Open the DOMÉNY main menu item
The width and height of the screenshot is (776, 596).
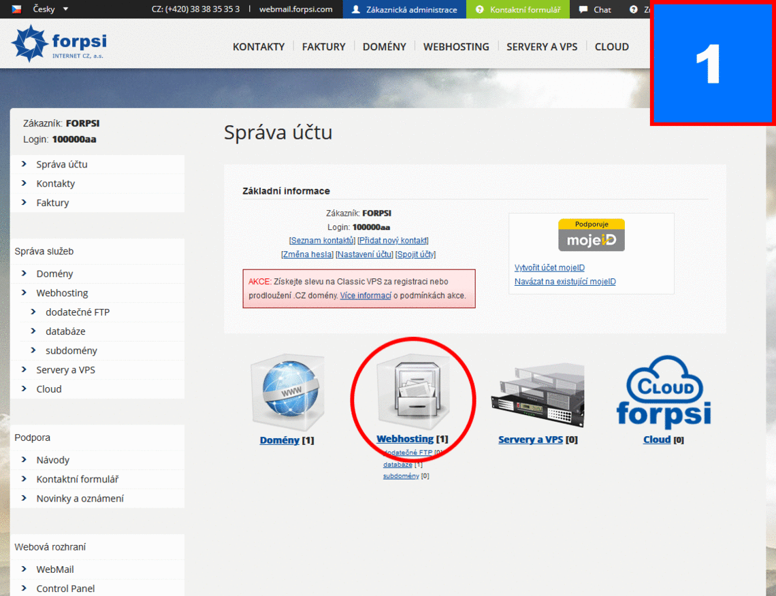coord(385,46)
